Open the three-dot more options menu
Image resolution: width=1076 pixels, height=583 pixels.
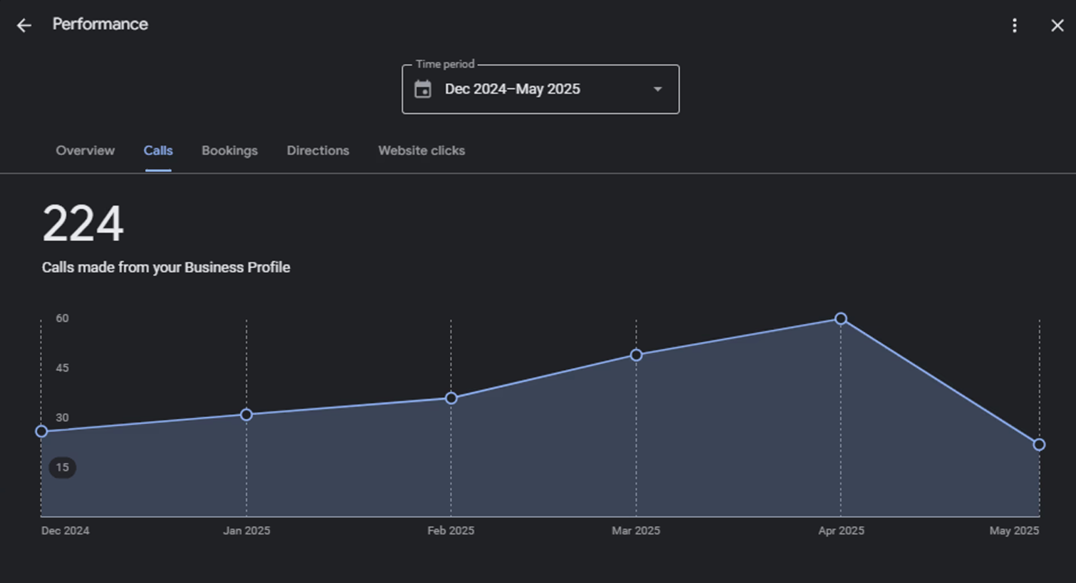coord(1014,26)
